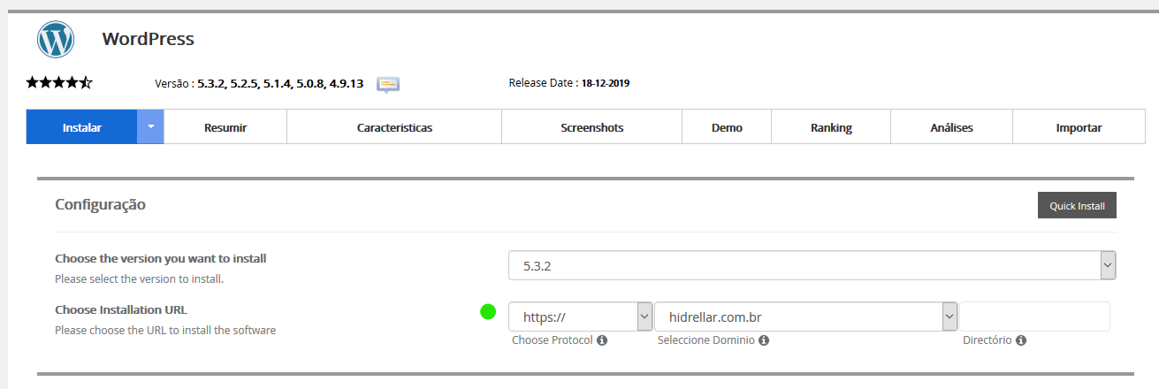Open the https:// protocol dropdown
Viewport: 1159px width, 389px height.
(581, 317)
